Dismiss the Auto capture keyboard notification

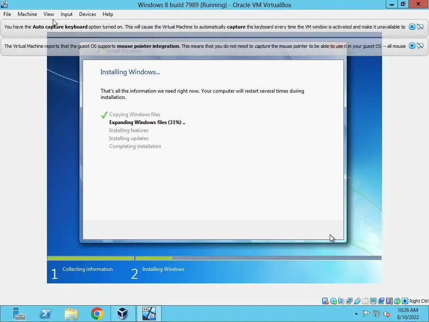click(412, 26)
